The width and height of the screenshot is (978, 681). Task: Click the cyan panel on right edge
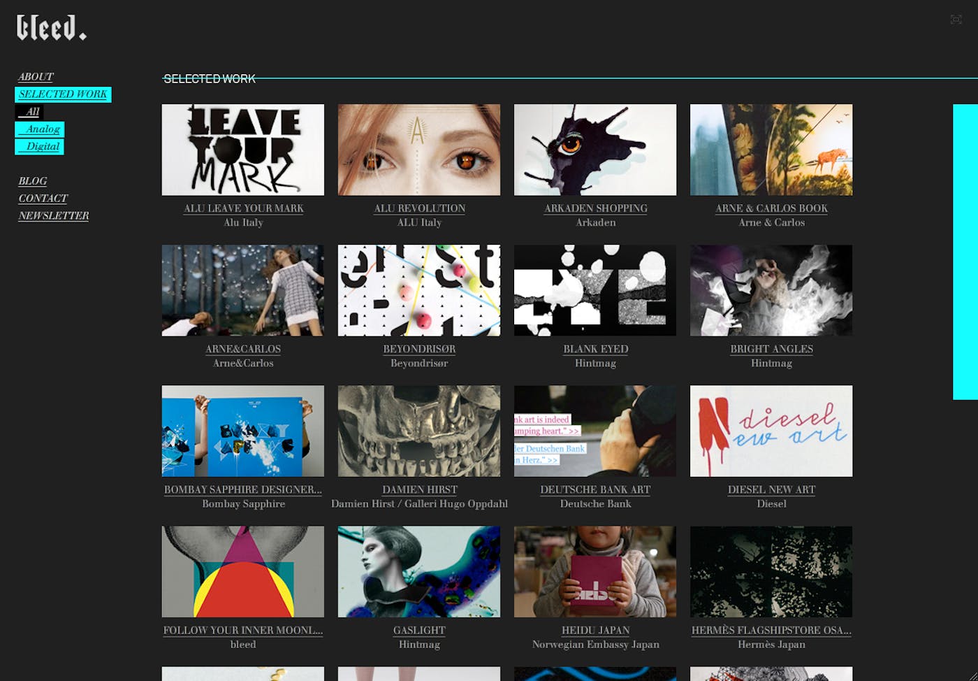pyautogui.click(x=965, y=252)
